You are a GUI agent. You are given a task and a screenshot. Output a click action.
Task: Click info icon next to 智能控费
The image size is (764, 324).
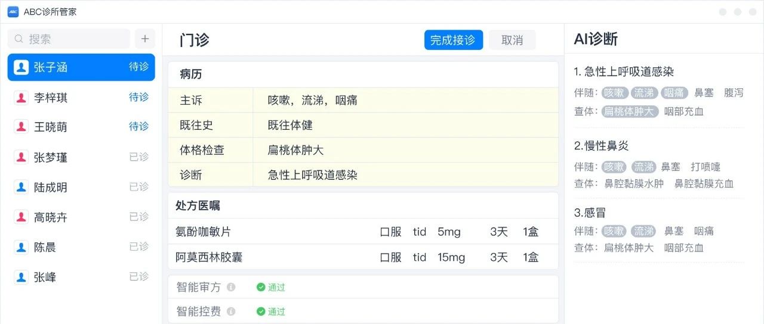click(x=231, y=311)
